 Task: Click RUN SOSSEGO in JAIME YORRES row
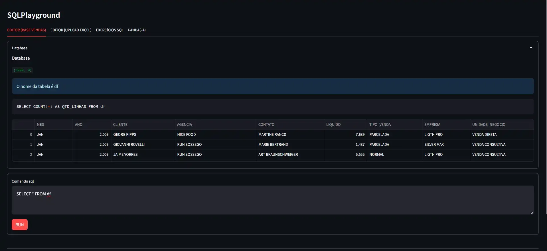[215, 154]
